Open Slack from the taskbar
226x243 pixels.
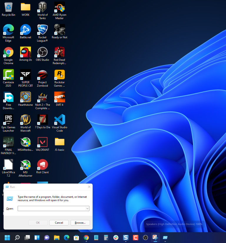click(116, 238)
